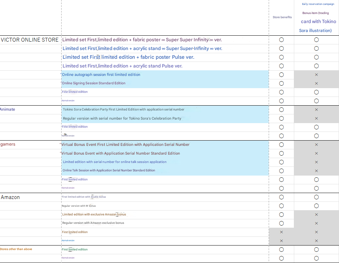Click Store benefits circle for fabric poster Pulse row

point(281,57)
